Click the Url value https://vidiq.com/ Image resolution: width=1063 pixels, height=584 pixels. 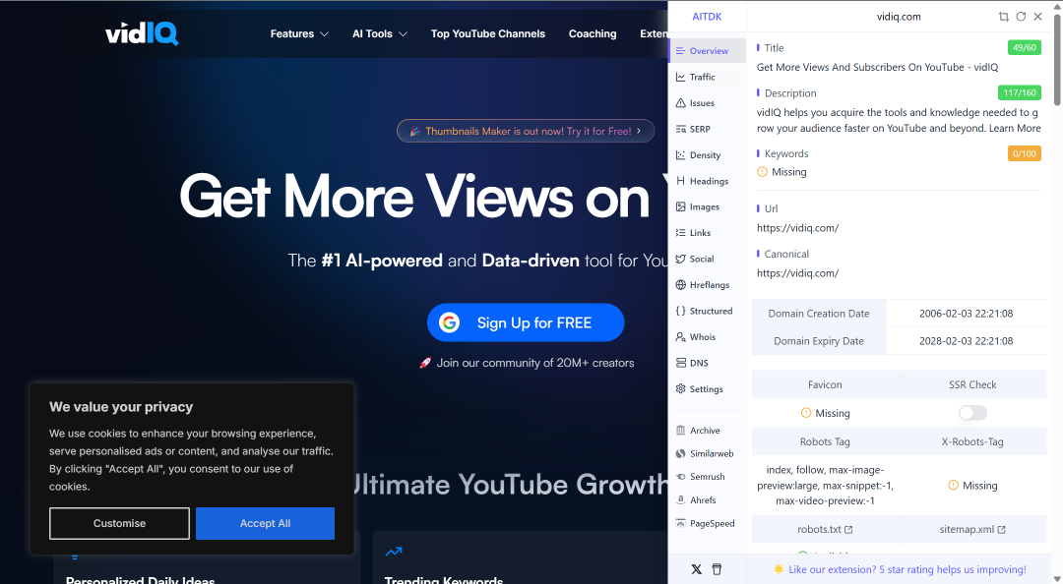tap(797, 228)
